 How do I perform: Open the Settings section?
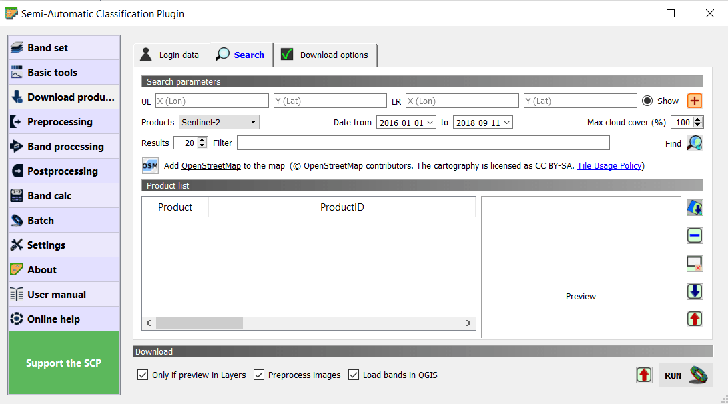point(64,245)
